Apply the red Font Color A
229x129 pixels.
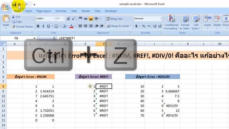pyautogui.click(x=72, y=26)
